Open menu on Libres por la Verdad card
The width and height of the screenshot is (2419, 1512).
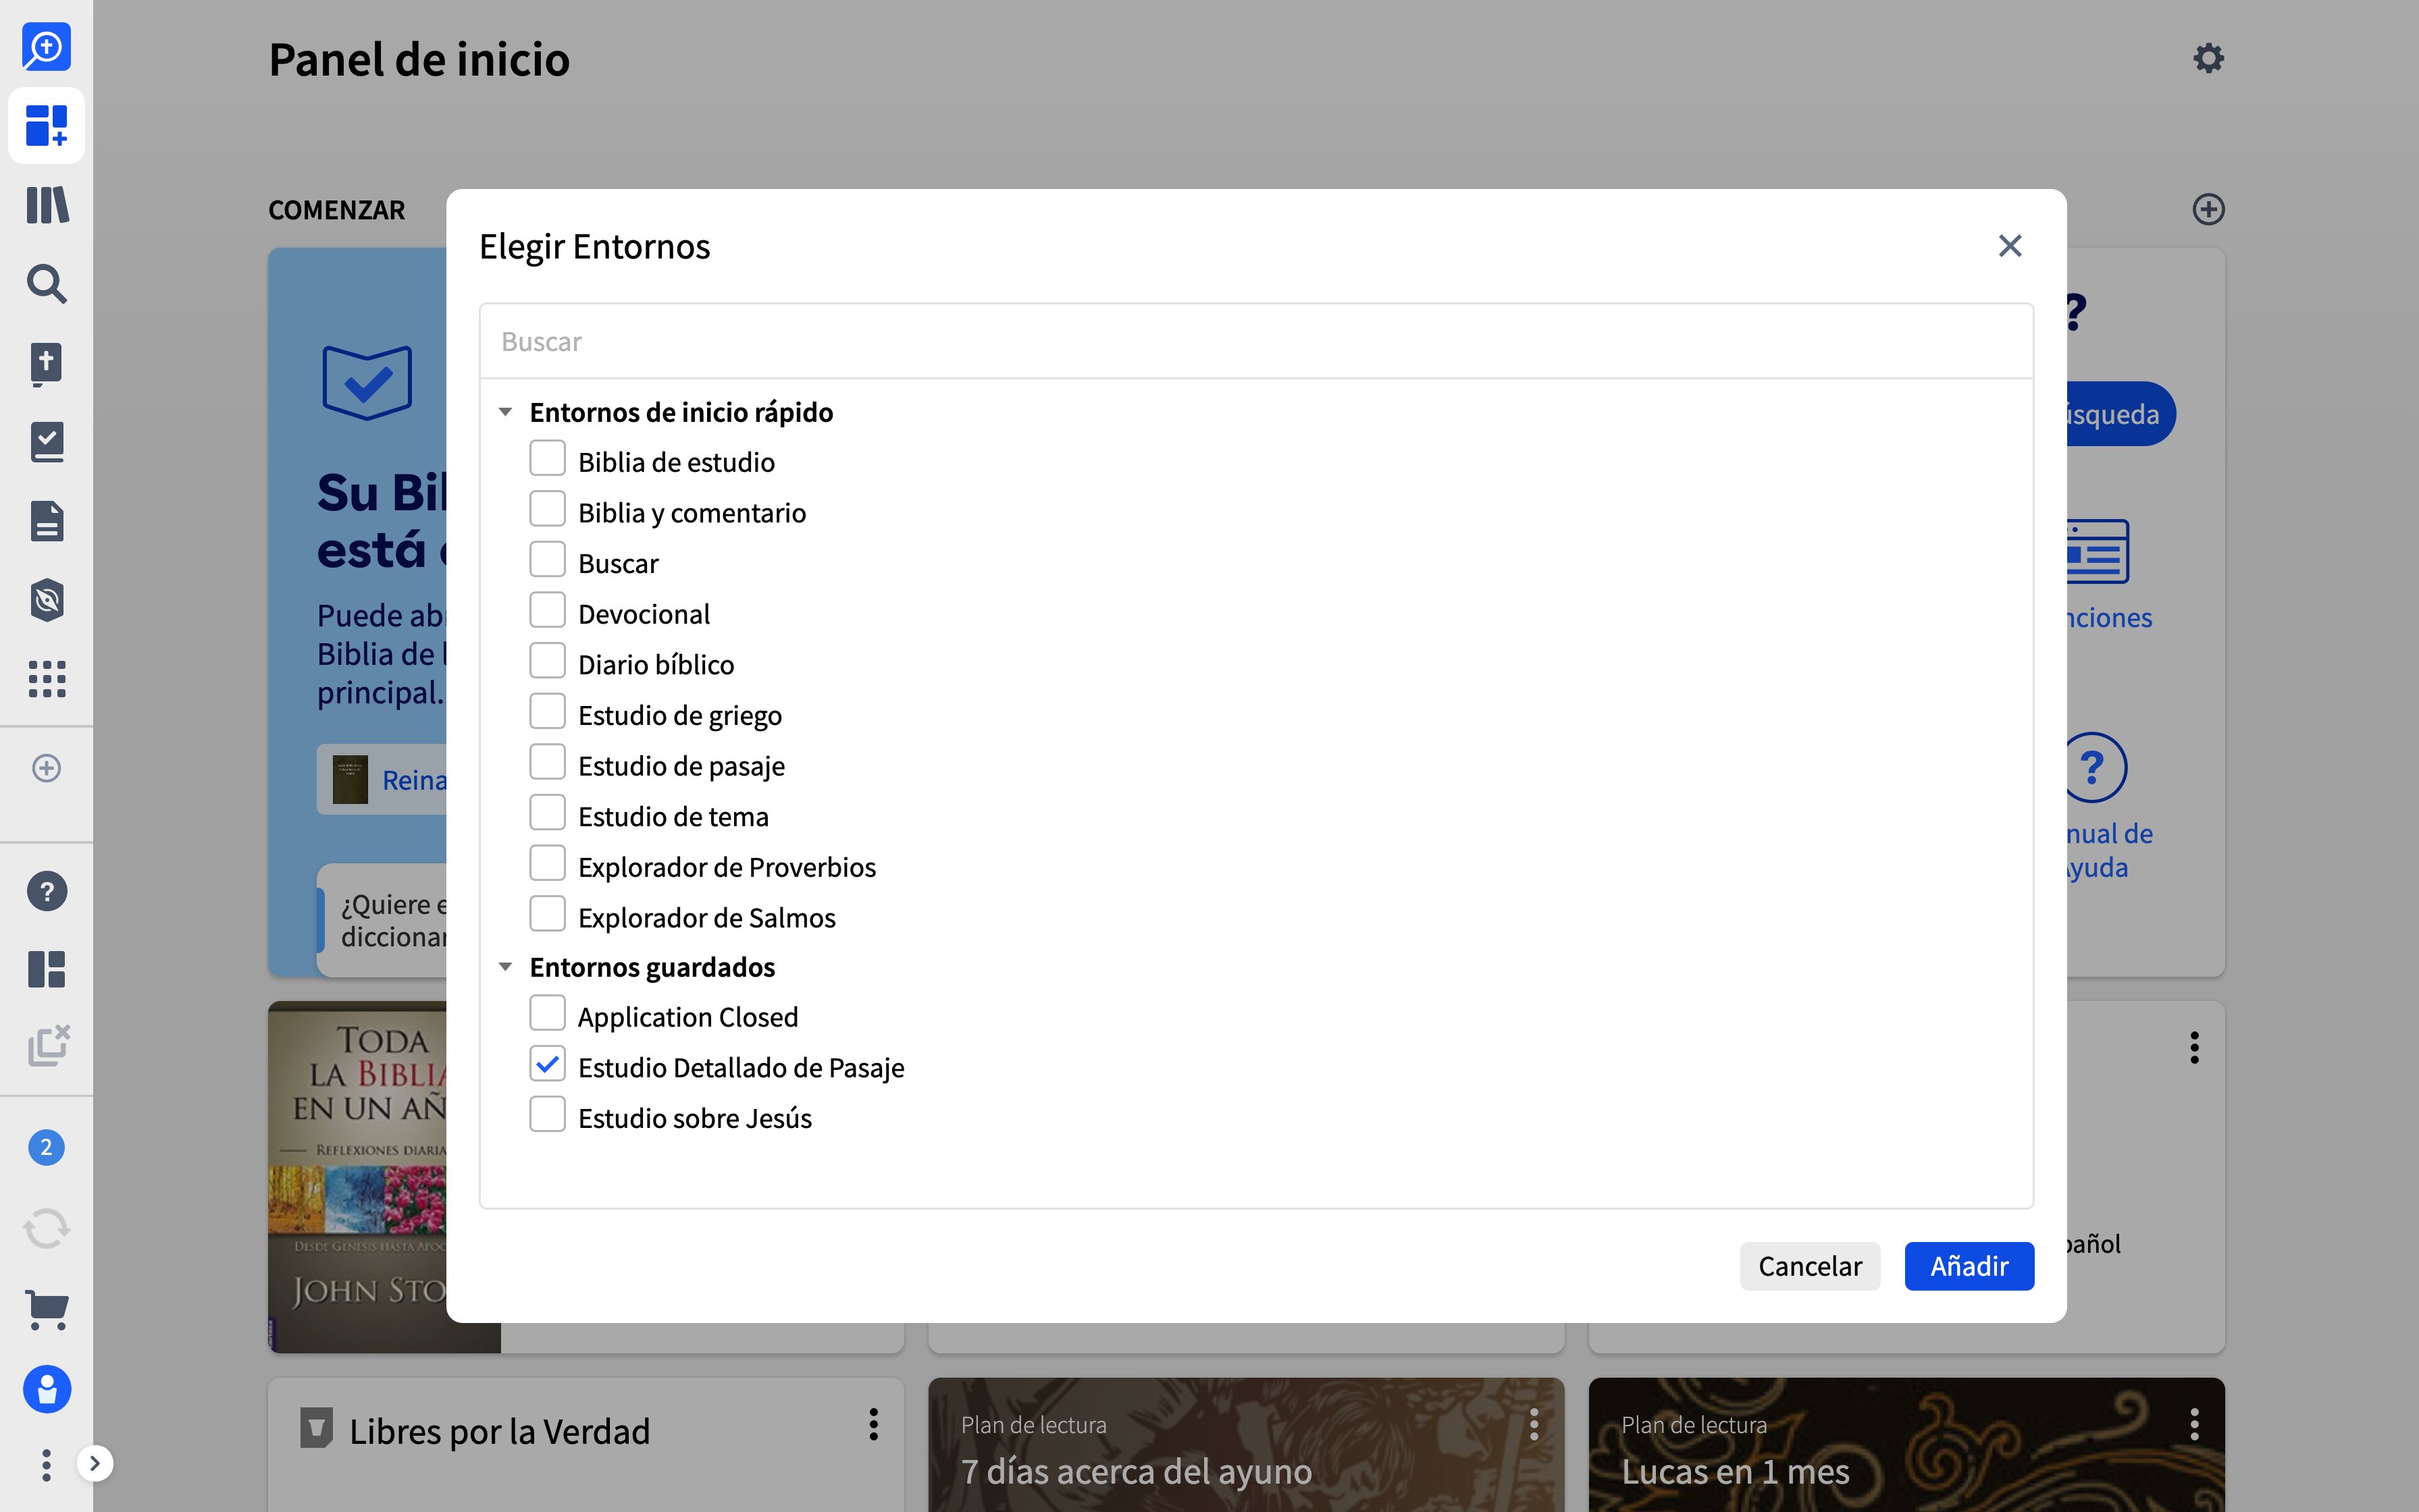[873, 1424]
